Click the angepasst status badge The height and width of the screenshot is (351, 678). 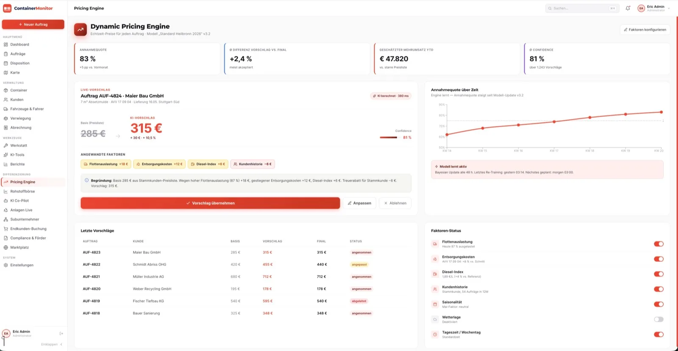pyautogui.click(x=359, y=265)
